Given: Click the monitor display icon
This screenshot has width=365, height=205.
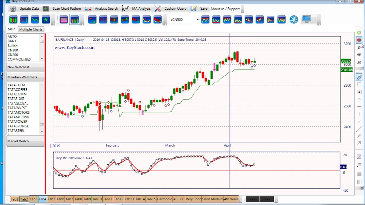Looking at the screenshot, I should (307, 20).
